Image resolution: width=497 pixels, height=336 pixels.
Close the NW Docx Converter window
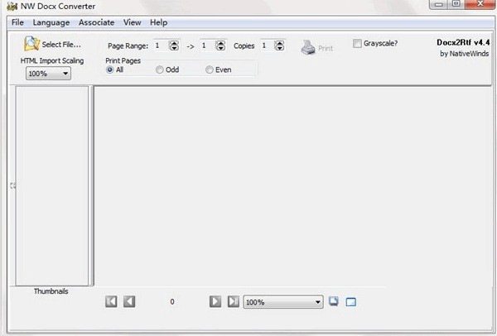[480, 4]
